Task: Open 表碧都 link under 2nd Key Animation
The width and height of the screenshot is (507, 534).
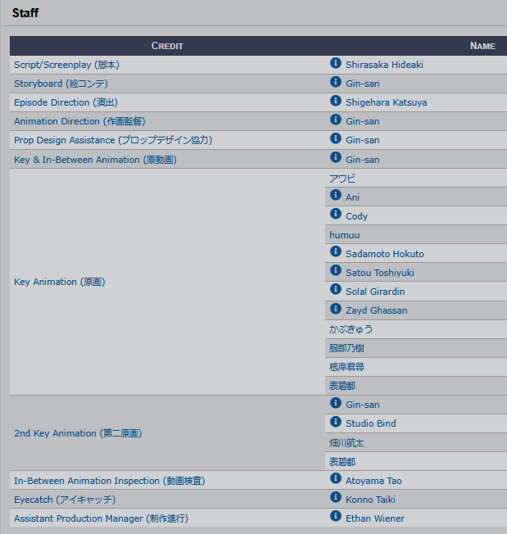Action: [x=342, y=462]
